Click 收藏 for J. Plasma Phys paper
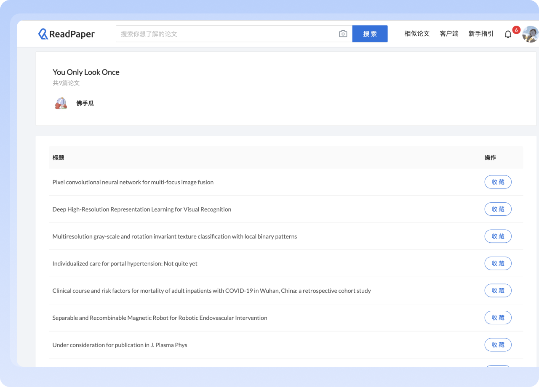This screenshot has height=387, width=539. click(498, 345)
